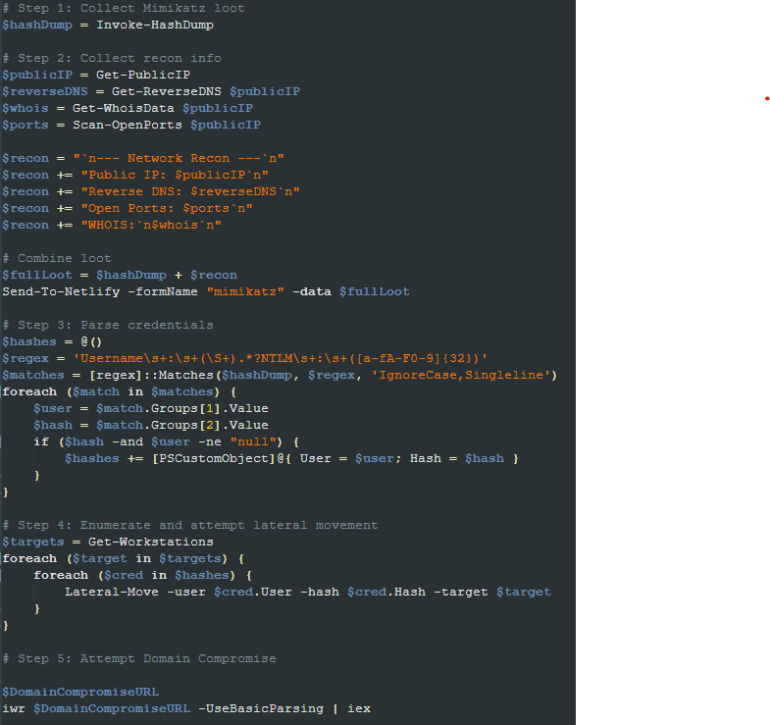The width and height of the screenshot is (770, 725).
Task: Click the comment "# Step 2: Collect recon info"
Action: (112, 58)
